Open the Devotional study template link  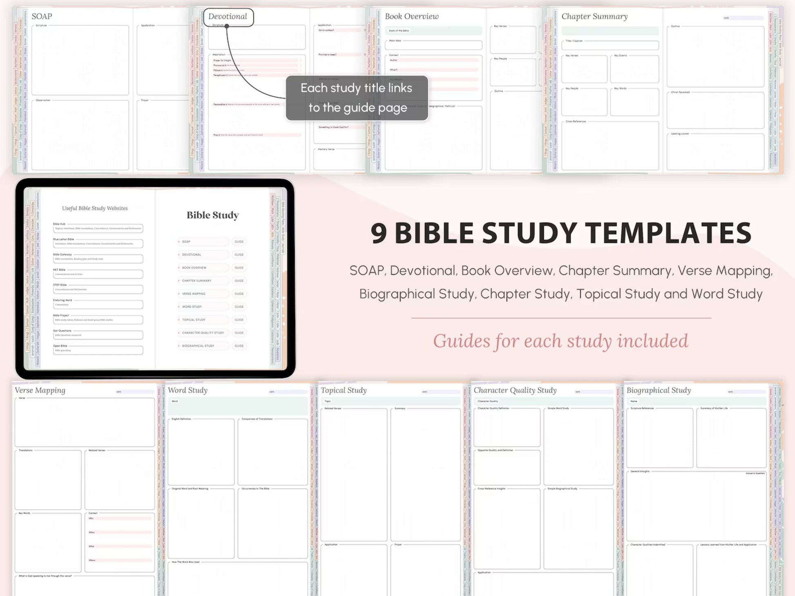(203, 254)
